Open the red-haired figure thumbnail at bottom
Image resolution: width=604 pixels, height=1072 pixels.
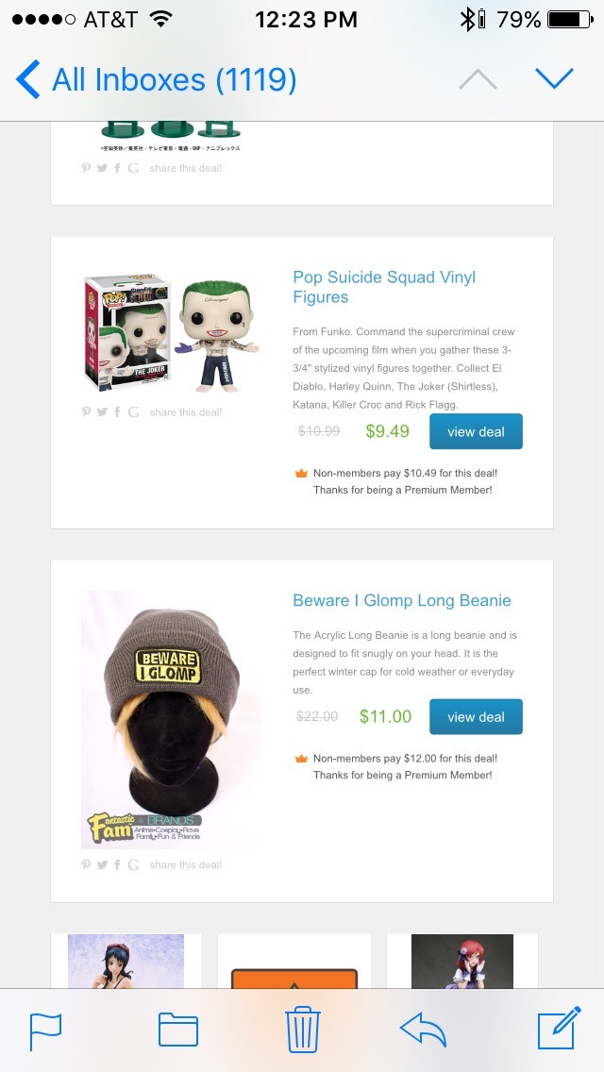pyautogui.click(x=462, y=962)
